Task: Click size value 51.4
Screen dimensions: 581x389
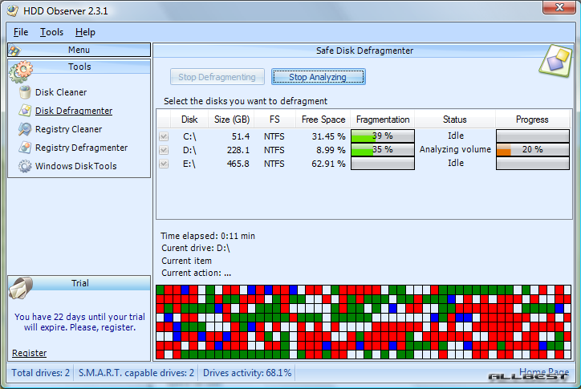Action: [241, 136]
